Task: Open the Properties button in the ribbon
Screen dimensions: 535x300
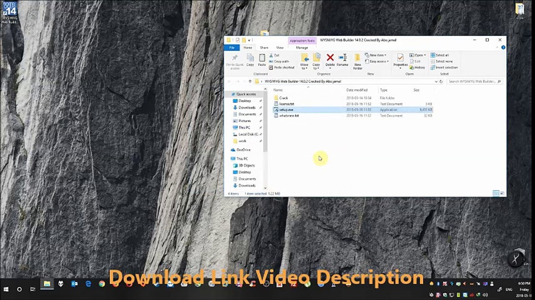Action: 400,61
